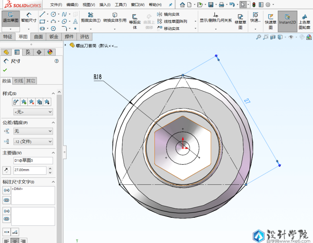Collapse the 主要值 (Primary Value) section
The height and width of the screenshot is (243, 313).
click(x=53, y=153)
